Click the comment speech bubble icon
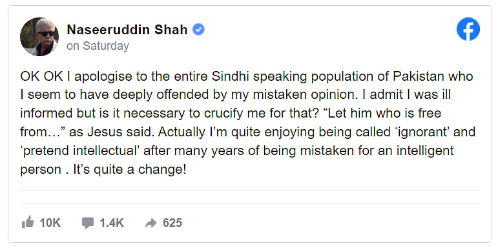This screenshot has height=250, width=498. click(88, 223)
